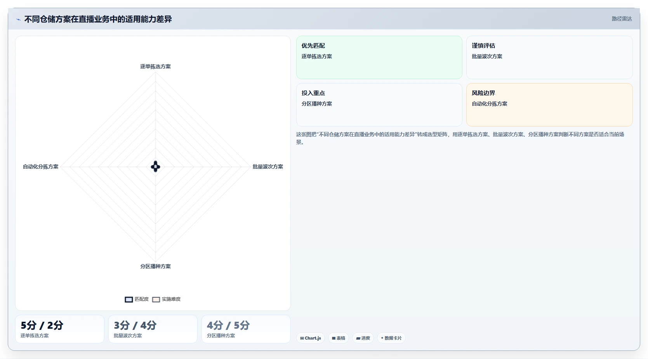
Task: Select the 进度 tag
Action: [x=363, y=338]
